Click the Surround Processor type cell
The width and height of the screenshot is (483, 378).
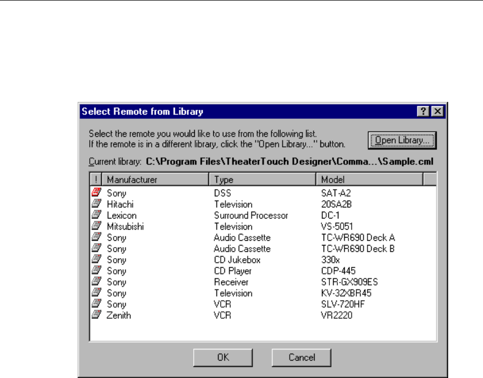coord(251,215)
